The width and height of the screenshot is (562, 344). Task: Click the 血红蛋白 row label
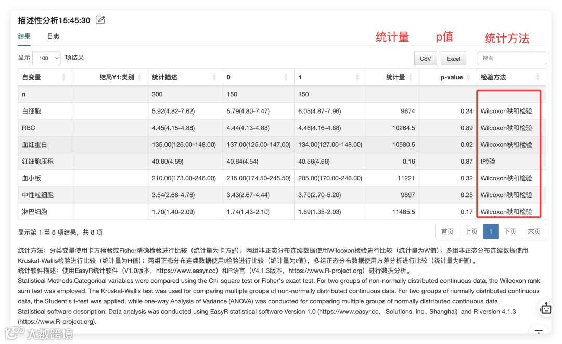[34, 145]
